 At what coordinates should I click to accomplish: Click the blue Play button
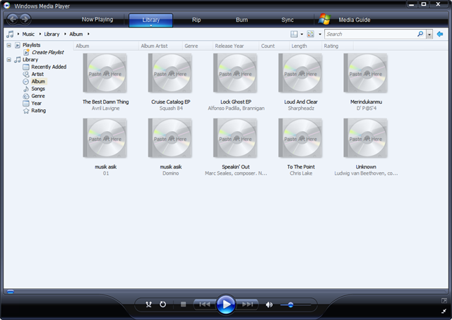click(x=226, y=304)
